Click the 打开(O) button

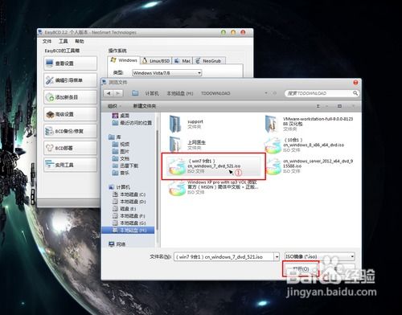(x=301, y=268)
